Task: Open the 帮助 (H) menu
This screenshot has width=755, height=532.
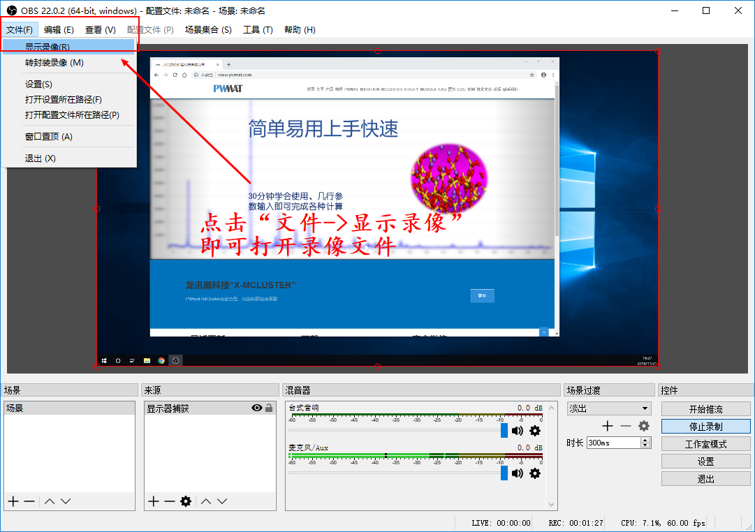Action: pos(300,30)
